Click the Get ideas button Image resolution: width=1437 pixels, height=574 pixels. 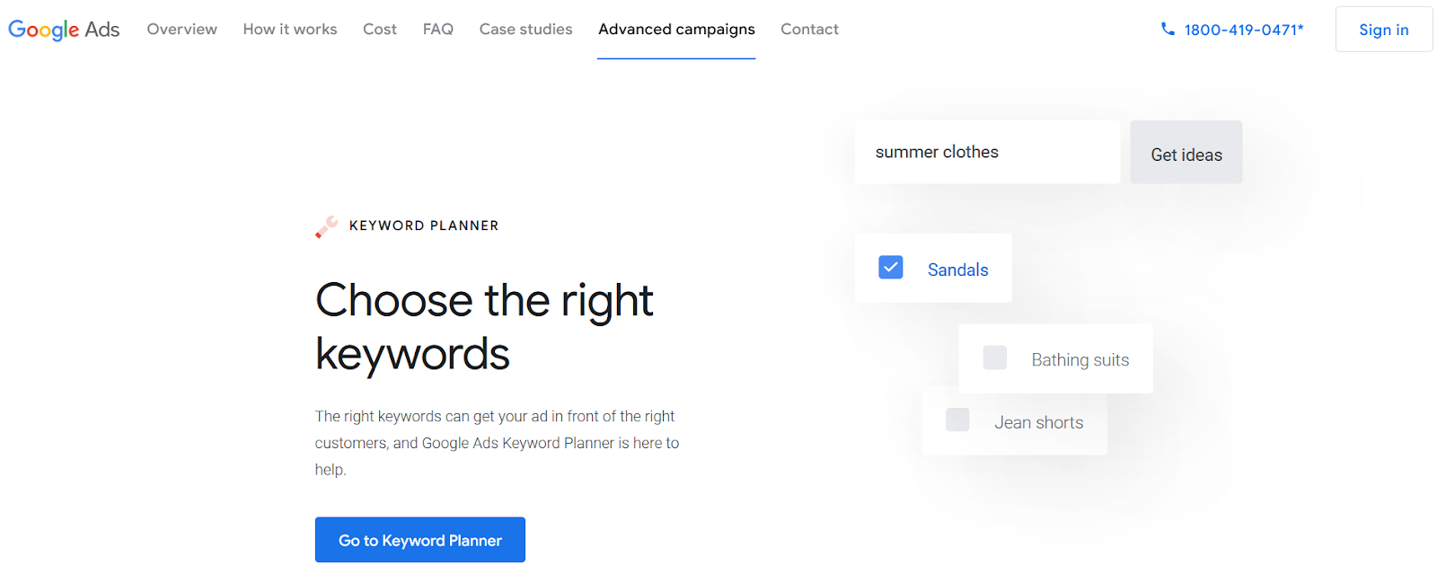coord(1186,154)
